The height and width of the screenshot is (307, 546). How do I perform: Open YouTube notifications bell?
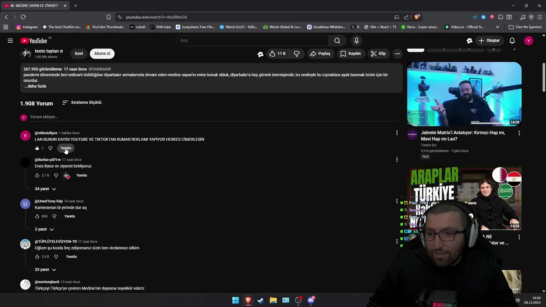coord(512,41)
